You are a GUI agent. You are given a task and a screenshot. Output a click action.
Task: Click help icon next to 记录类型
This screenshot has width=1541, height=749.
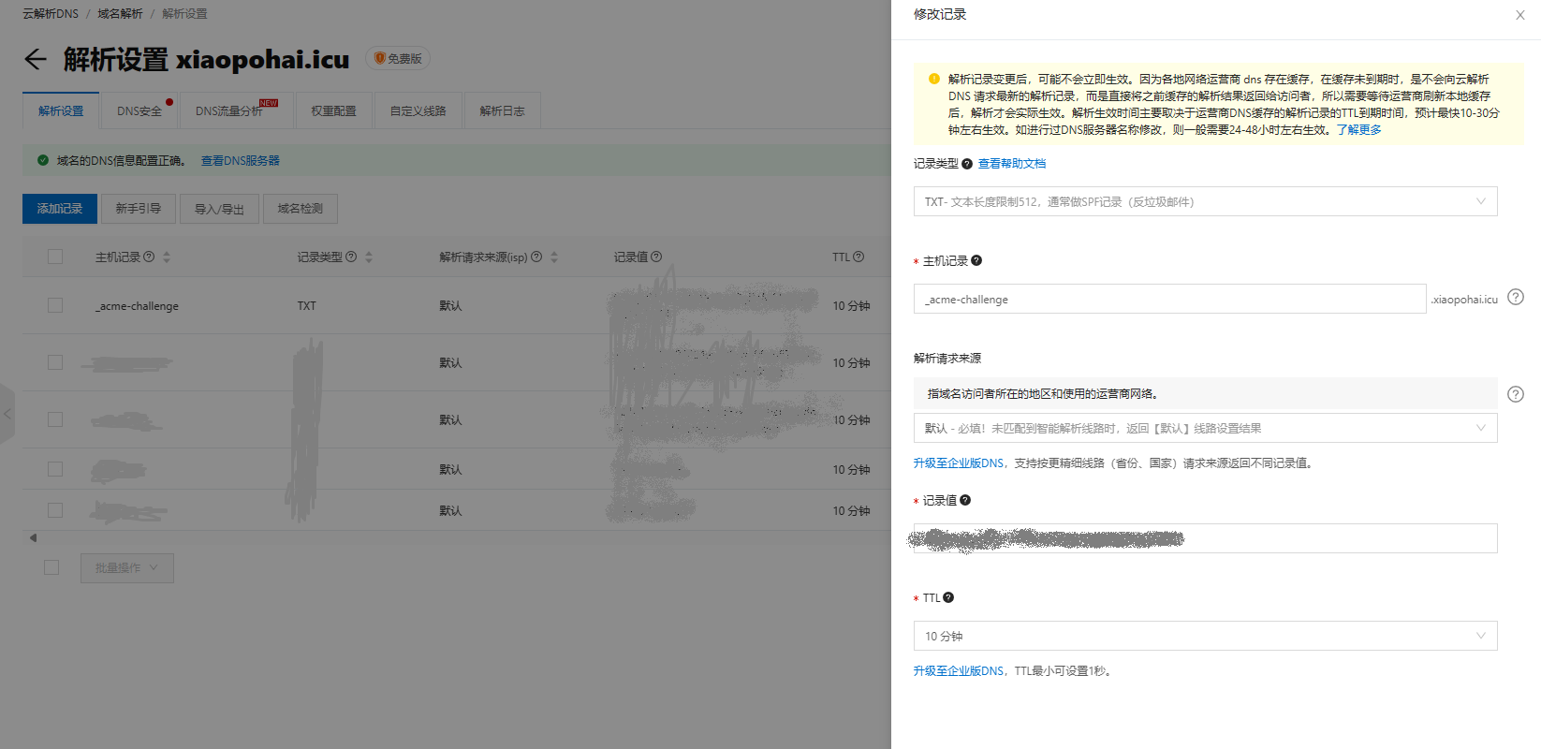pyautogui.click(x=967, y=164)
